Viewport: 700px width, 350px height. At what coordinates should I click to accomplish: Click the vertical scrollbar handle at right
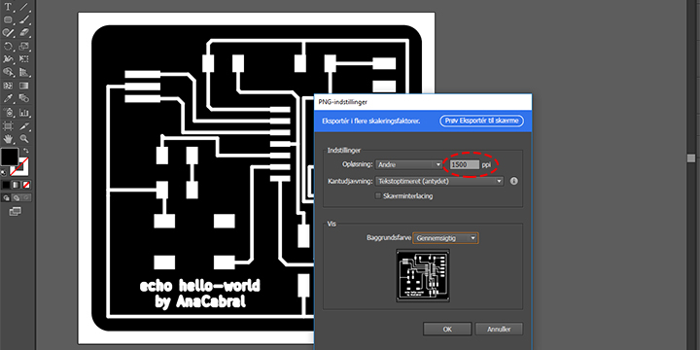click(691, 158)
